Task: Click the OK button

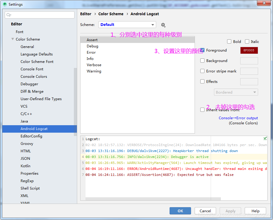Action: 180,211
